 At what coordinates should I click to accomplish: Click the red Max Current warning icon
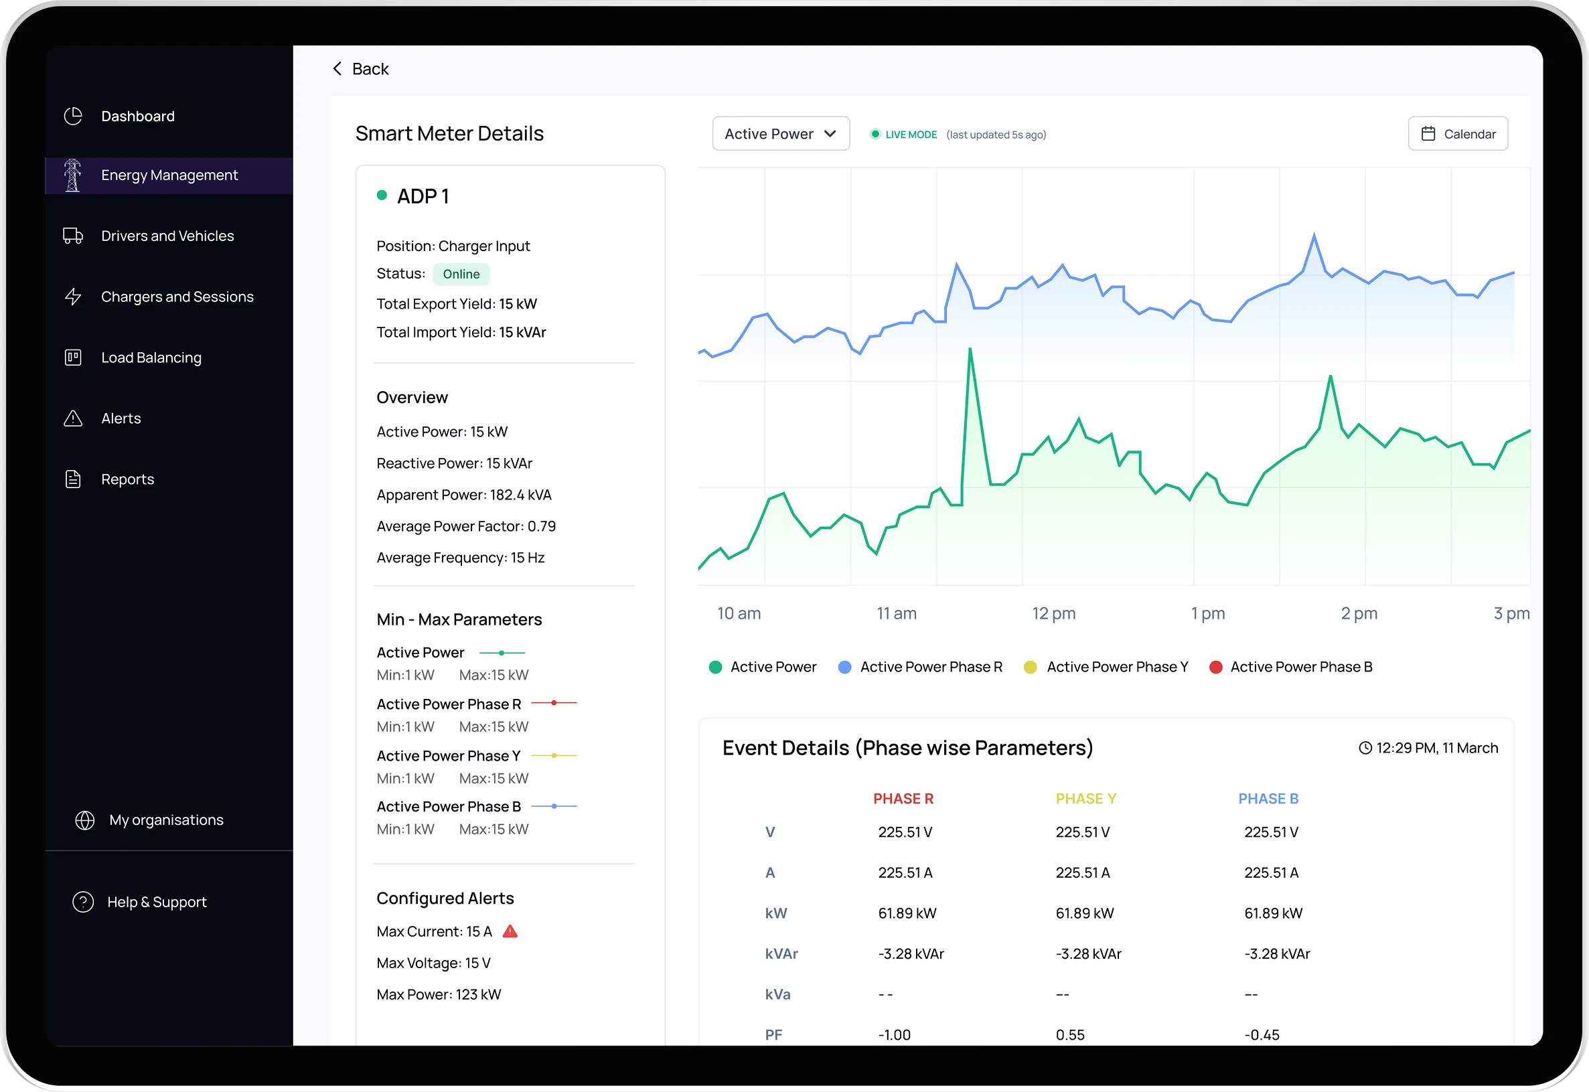[510, 931]
